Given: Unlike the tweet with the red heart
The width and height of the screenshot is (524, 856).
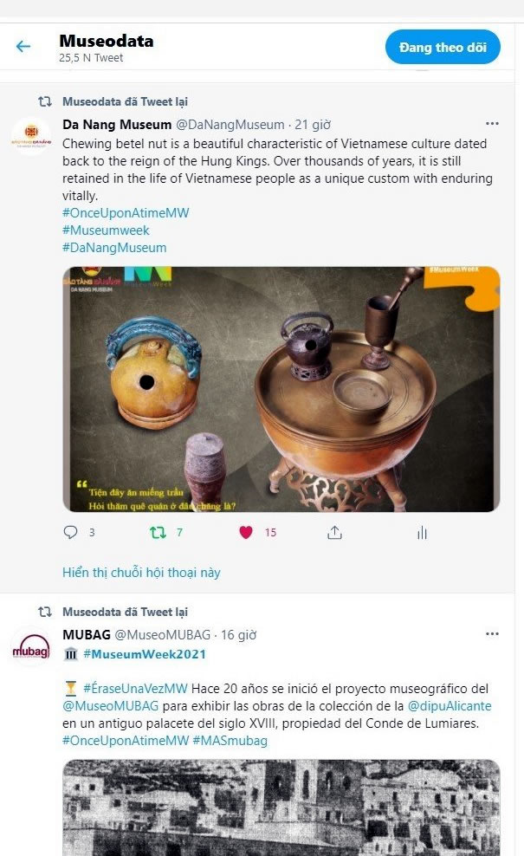Looking at the screenshot, I should click(x=246, y=532).
